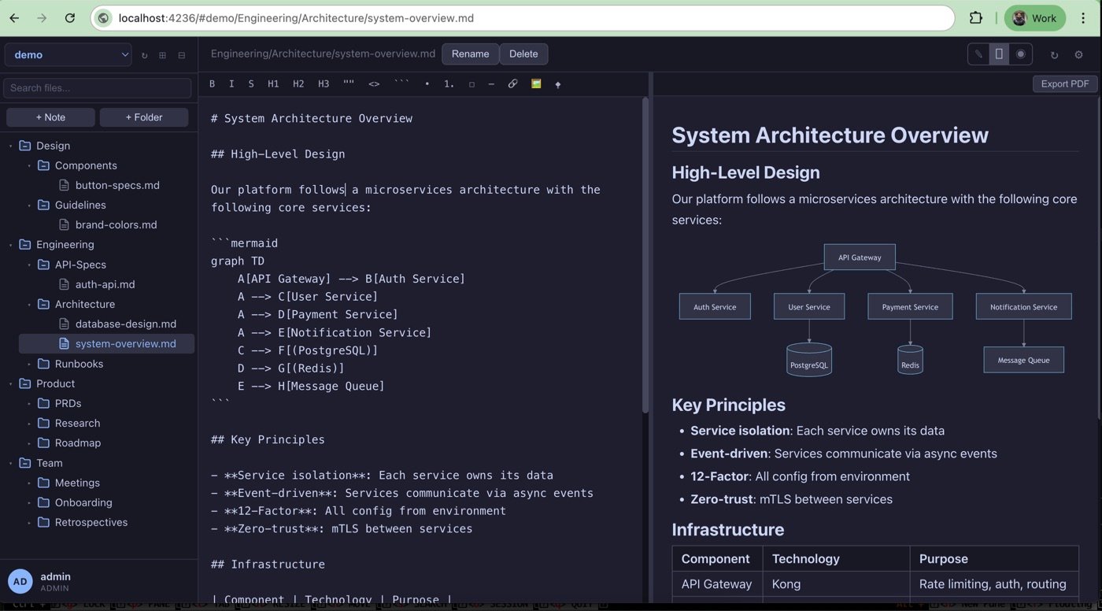Viewport: 1102px width, 611px height.
Task: Select the split view mode button
Action: click(999, 54)
